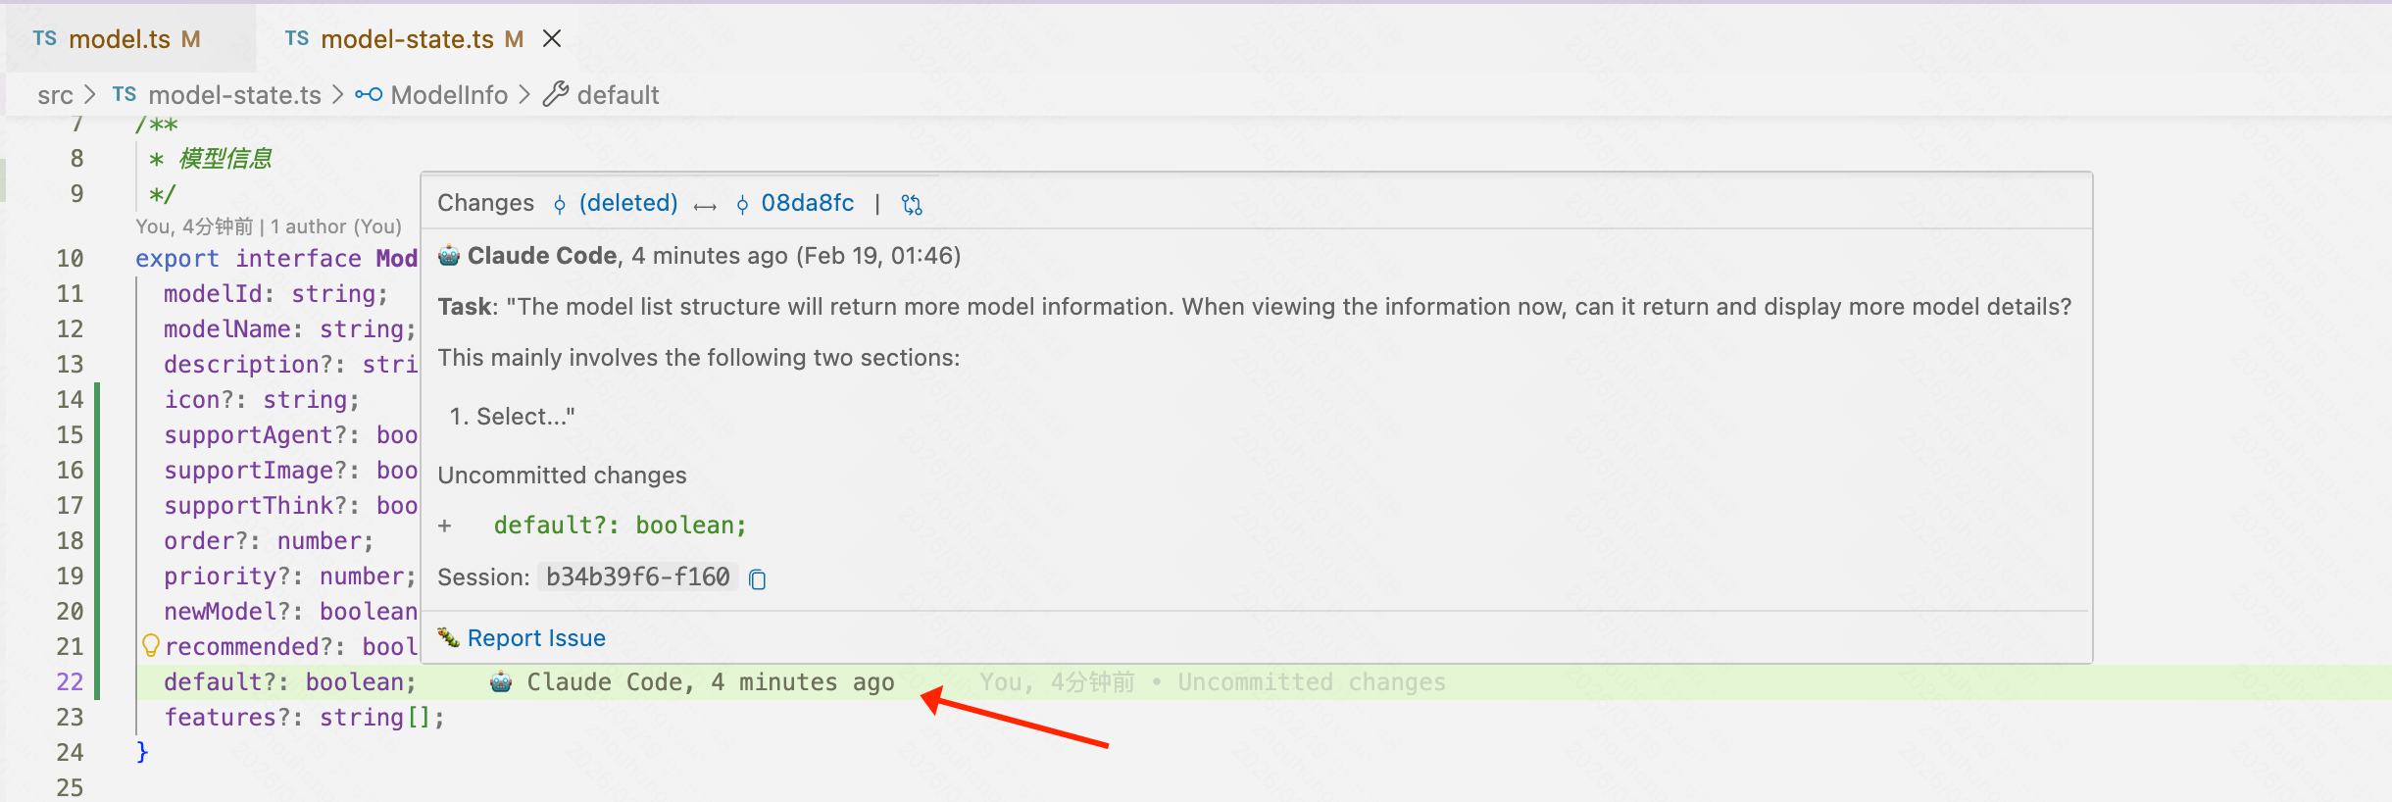Click the 'icon?: string;' code line

click(x=262, y=400)
